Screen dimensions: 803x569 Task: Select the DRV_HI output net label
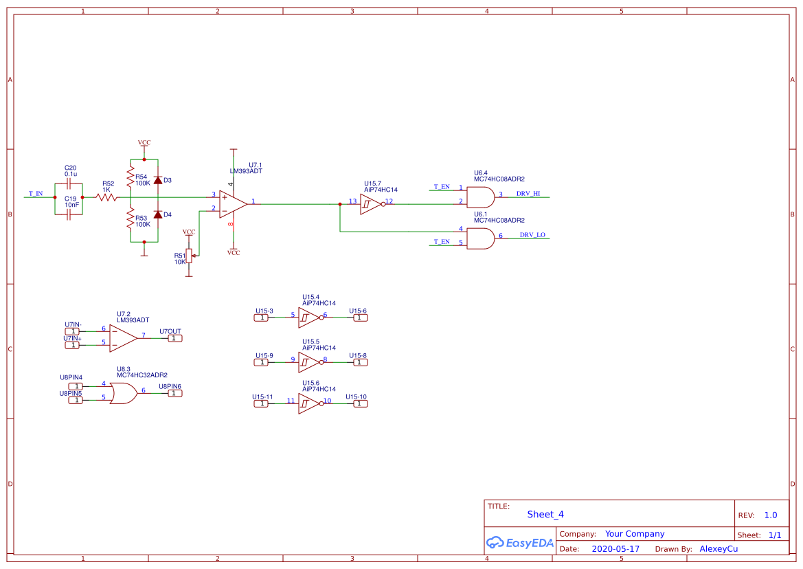pos(530,194)
